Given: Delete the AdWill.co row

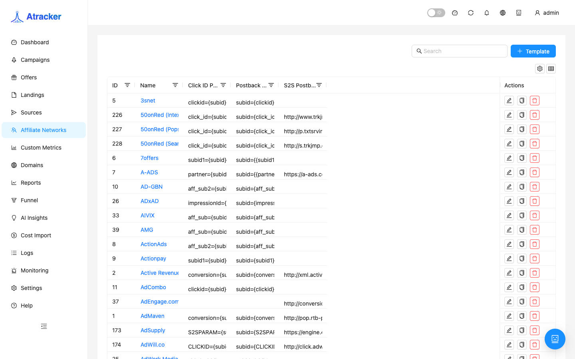Looking at the screenshot, I should [535, 345].
